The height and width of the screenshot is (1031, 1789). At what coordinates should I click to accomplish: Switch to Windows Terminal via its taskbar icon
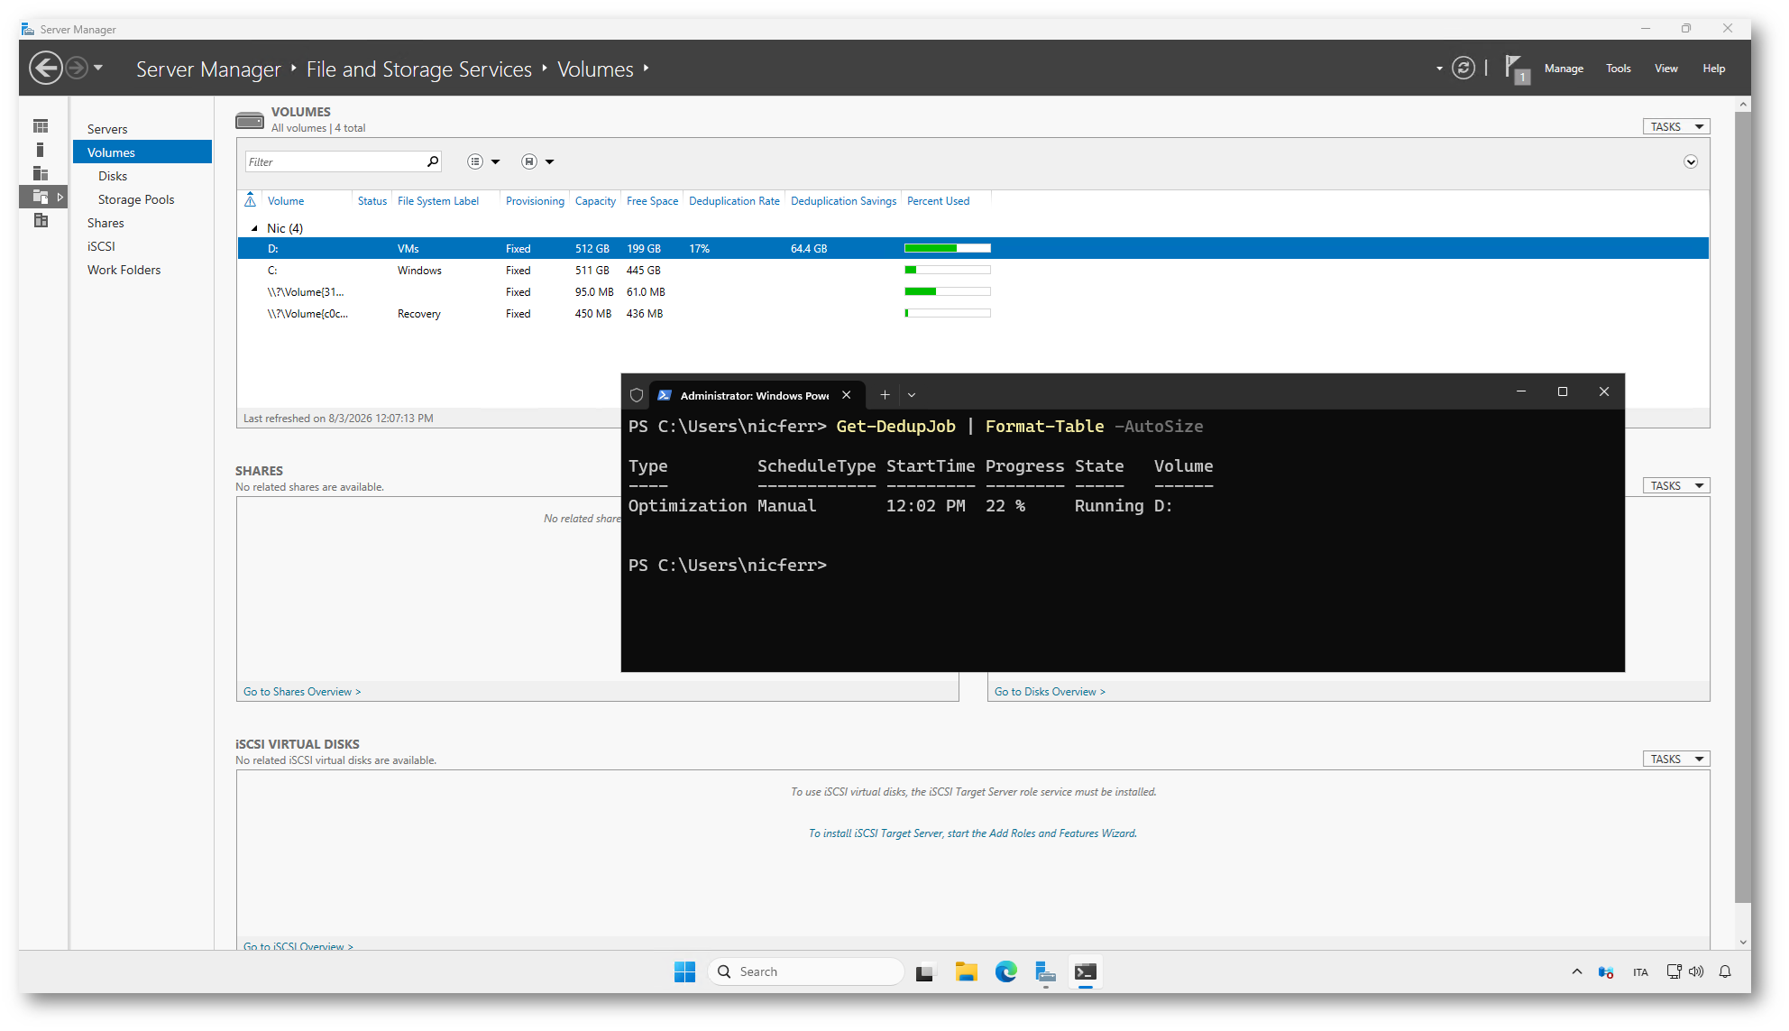[1085, 972]
